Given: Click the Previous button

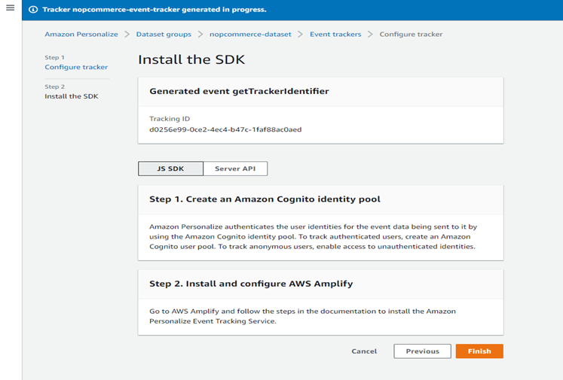Looking at the screenshot, I should point(422,351).
